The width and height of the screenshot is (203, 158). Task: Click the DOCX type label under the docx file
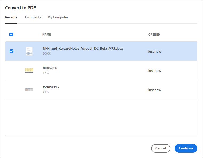point(47,53)
